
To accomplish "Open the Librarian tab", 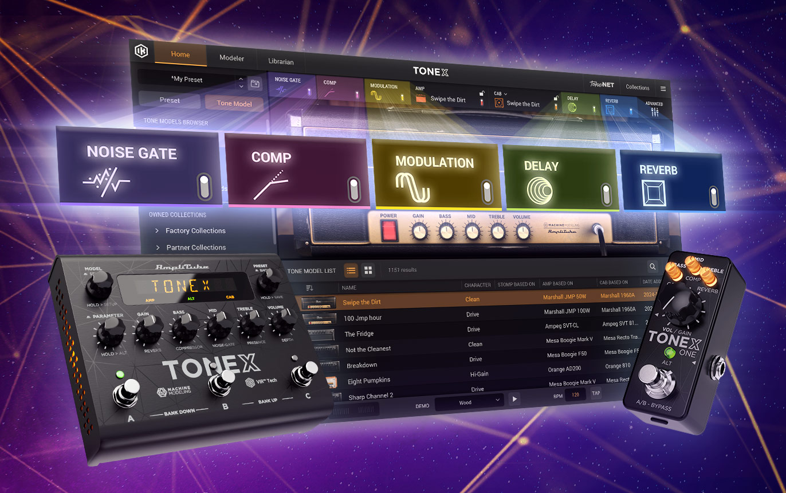I will (x=281, y=61).
